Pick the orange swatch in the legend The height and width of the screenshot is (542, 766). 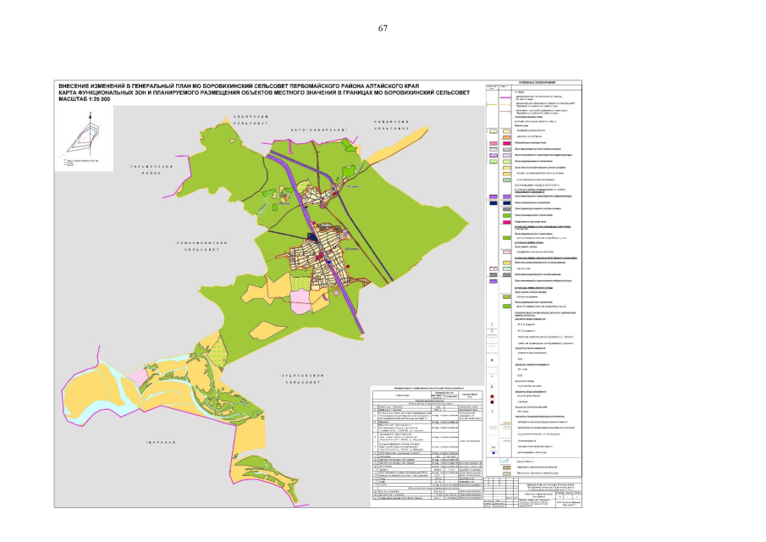507,137
